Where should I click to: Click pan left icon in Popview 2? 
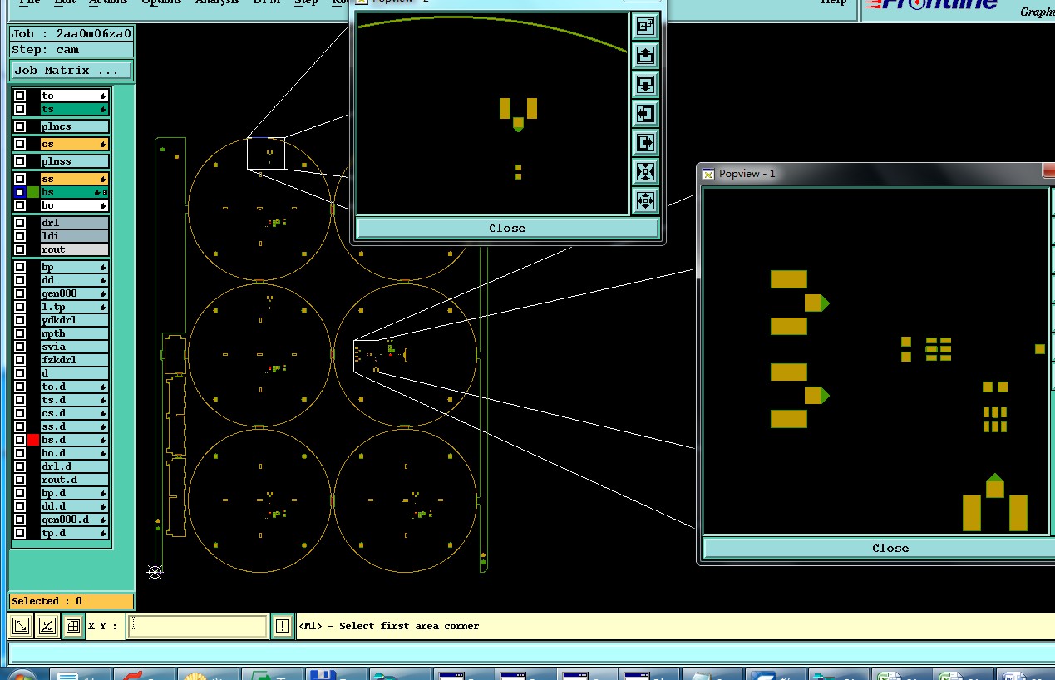[645, 113]
